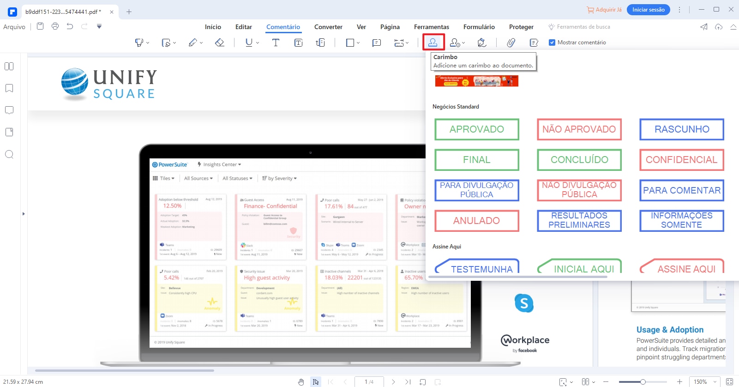Screen dimensions: 739x387
Task: Select the signature pen tool
Action: coord(481,42)
